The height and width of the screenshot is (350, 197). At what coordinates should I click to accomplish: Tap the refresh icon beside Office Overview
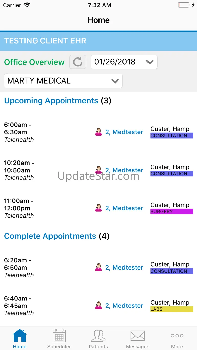pos(78,62)
